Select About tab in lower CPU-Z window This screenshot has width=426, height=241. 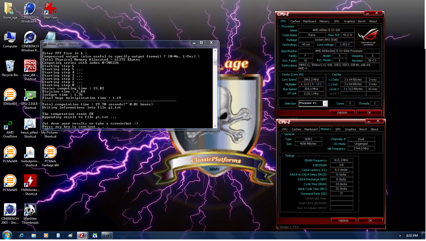(x=374, y=129)
